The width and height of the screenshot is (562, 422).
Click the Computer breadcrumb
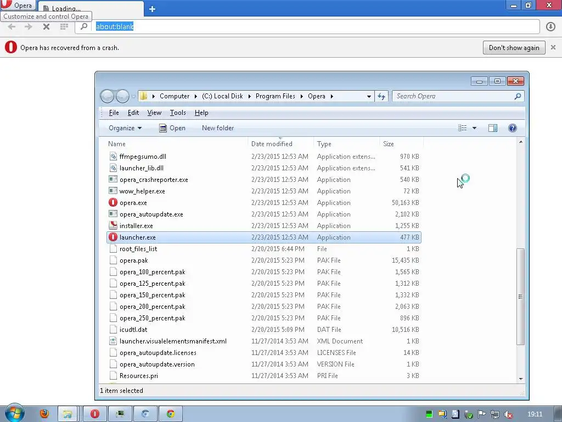pyautogui.click(x=175, y=96)
